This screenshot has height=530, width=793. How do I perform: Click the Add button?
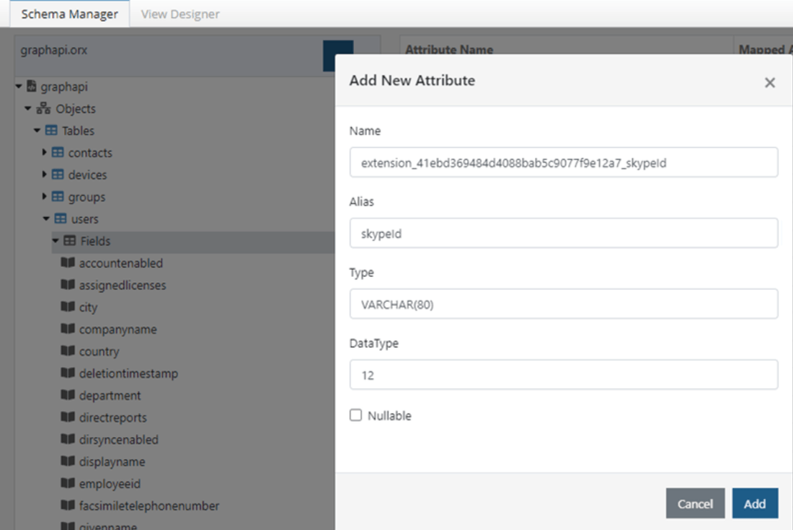pos(755,503)
